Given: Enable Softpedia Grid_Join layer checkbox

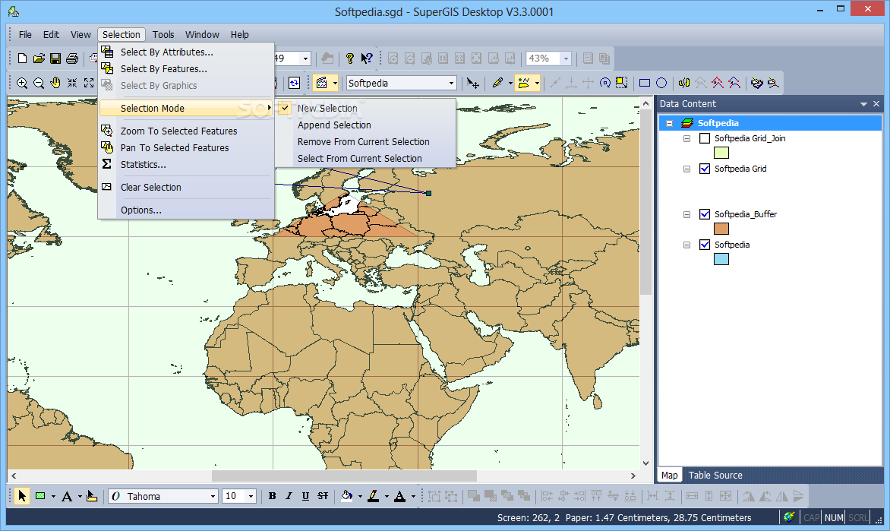Looking at the screenshot, I should (x=705, y=138).
